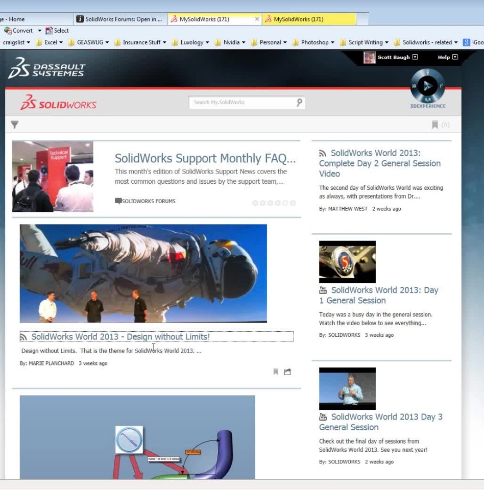Click the search magnifier icon

pyautogui.click(x=299, y=102)
